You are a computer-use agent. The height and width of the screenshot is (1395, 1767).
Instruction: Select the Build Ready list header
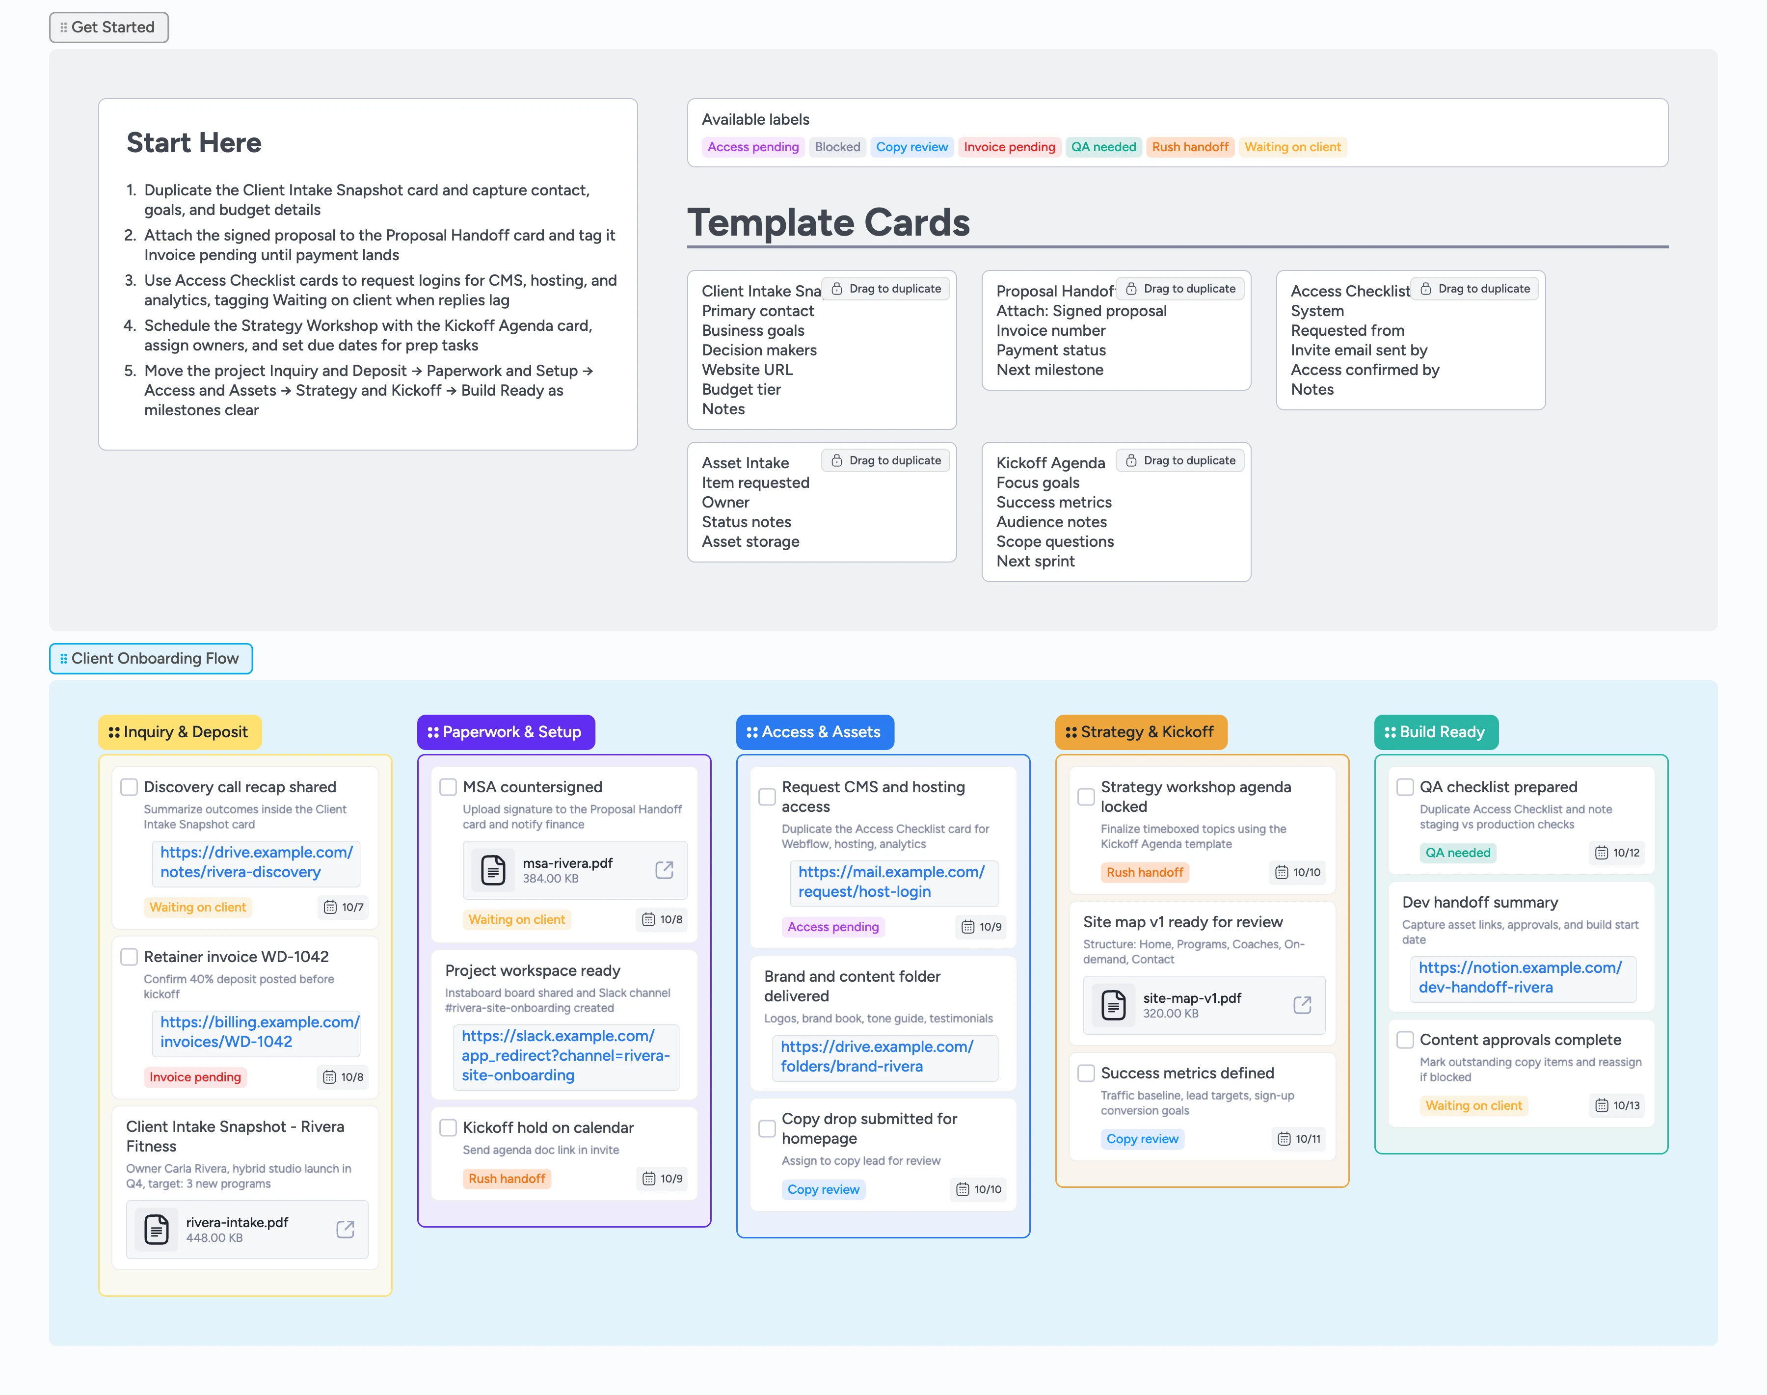[x=1436, y=732]
